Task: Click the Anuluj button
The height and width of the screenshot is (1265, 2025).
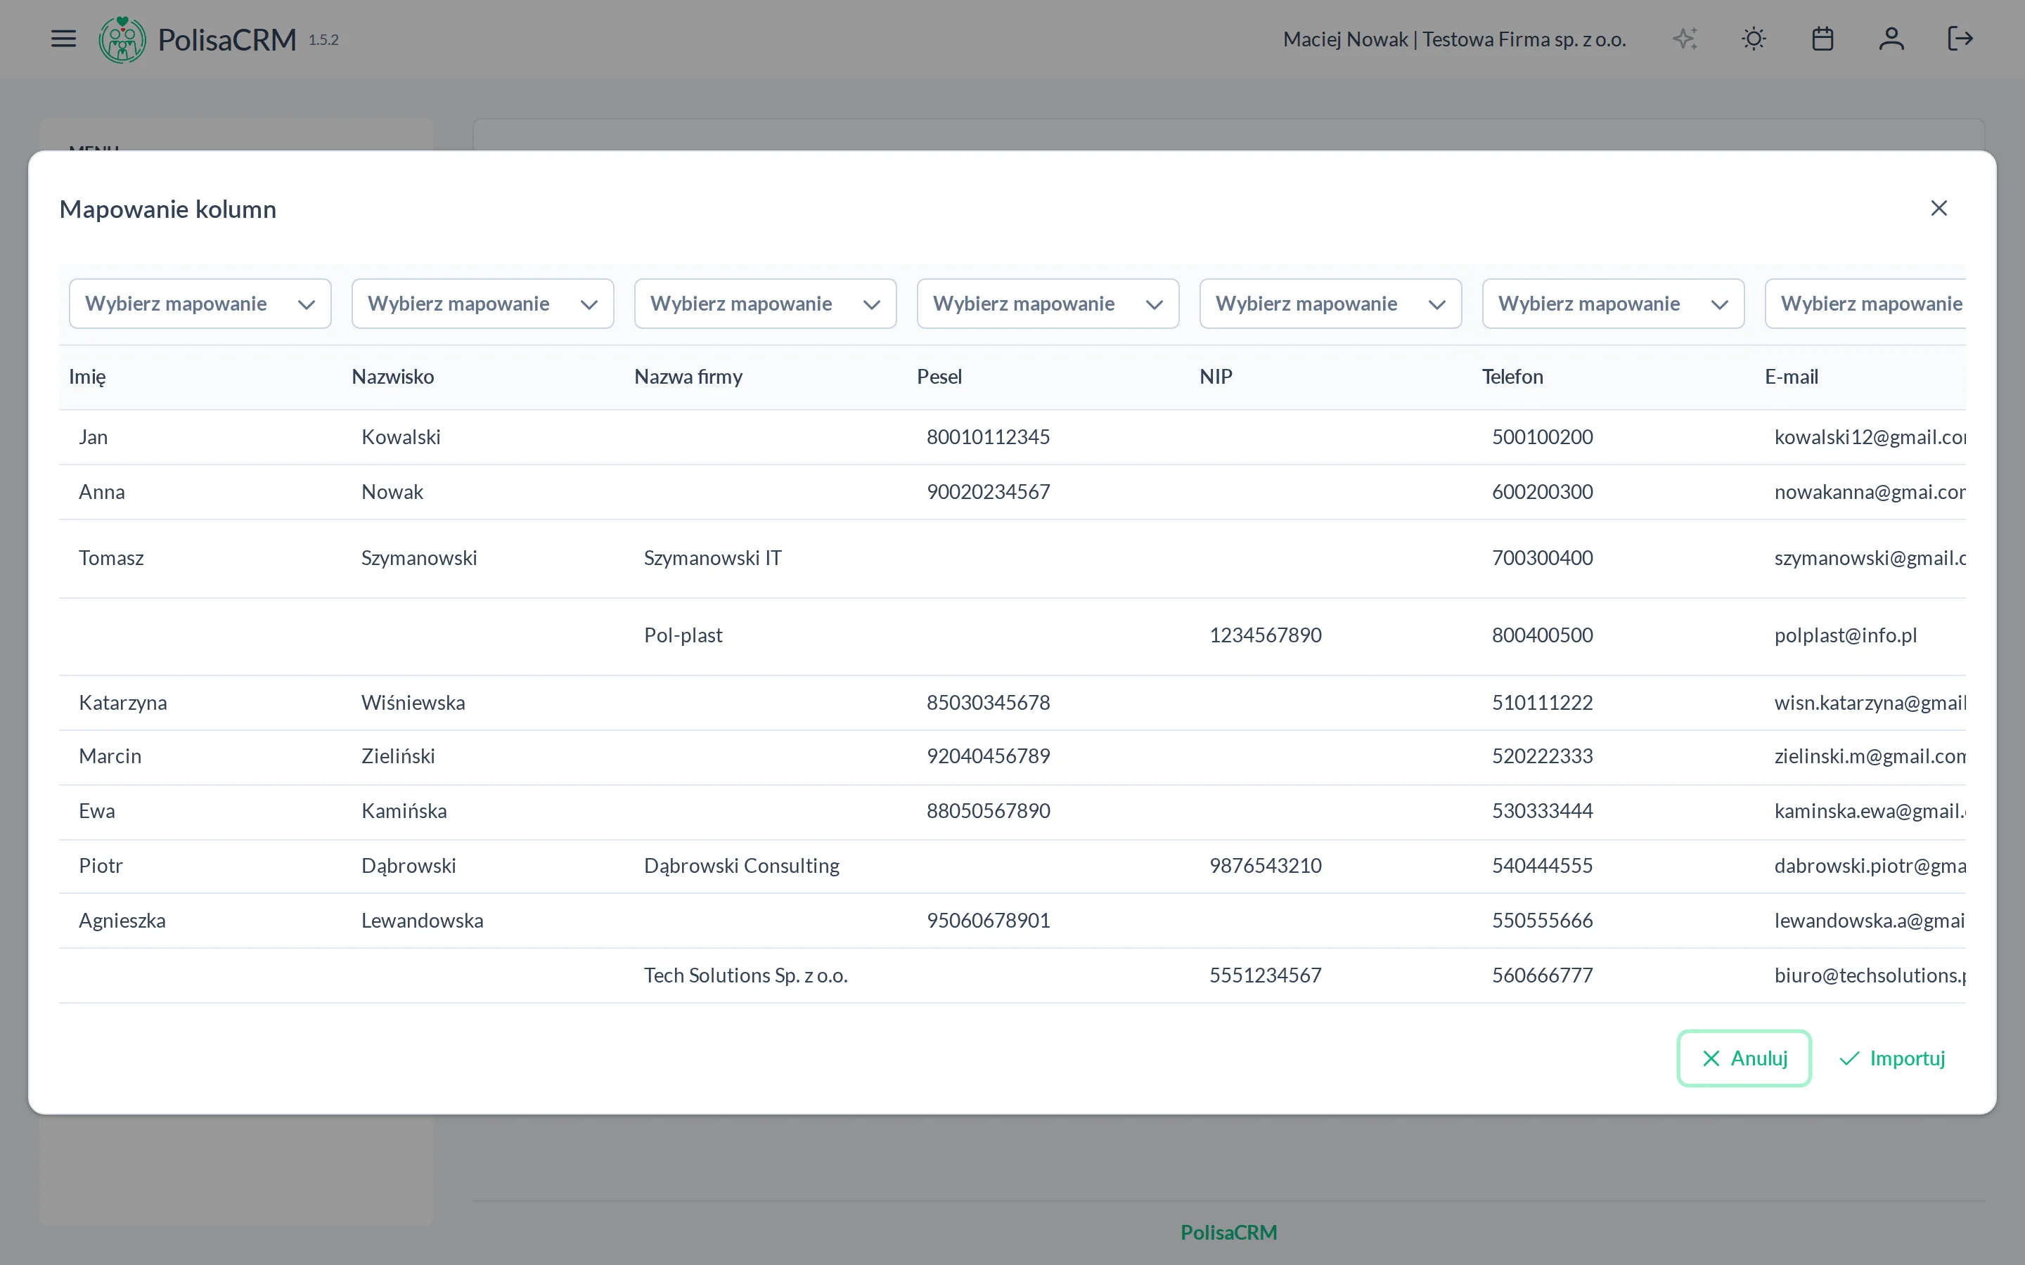Action: [x=1744, y=1058]
